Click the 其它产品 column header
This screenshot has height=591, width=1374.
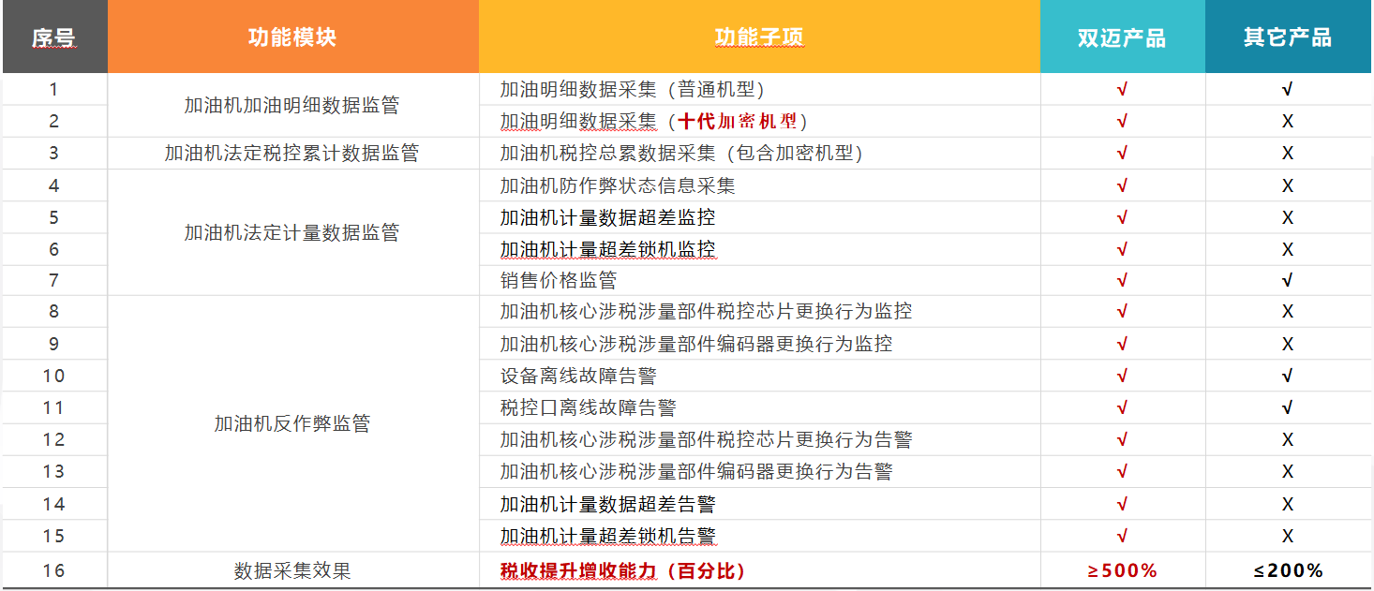(x=1288, y=37)
